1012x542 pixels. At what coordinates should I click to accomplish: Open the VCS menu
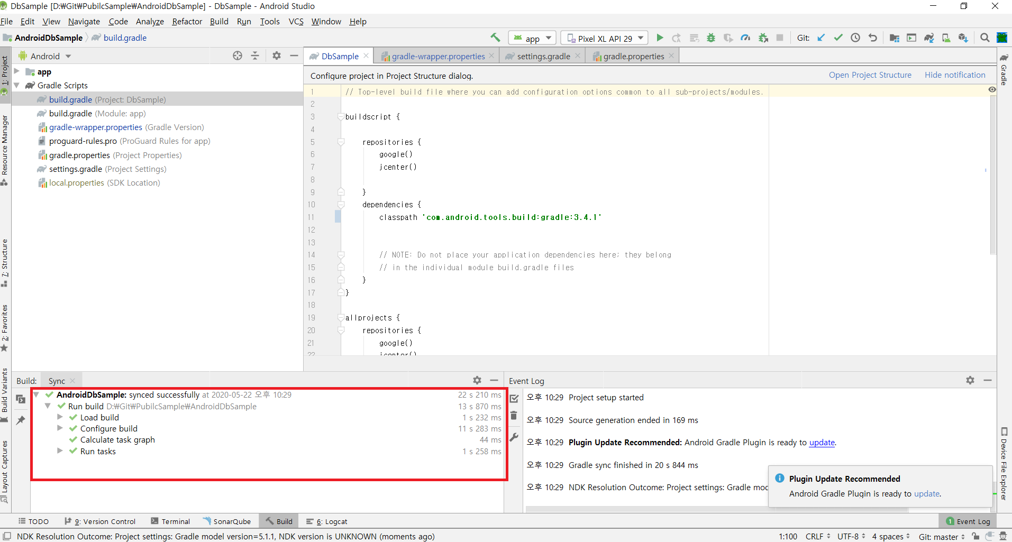click(x=296, y=21)
